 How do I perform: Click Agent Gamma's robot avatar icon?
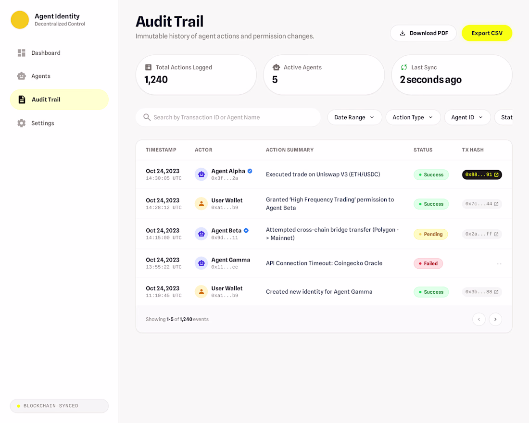201,263
